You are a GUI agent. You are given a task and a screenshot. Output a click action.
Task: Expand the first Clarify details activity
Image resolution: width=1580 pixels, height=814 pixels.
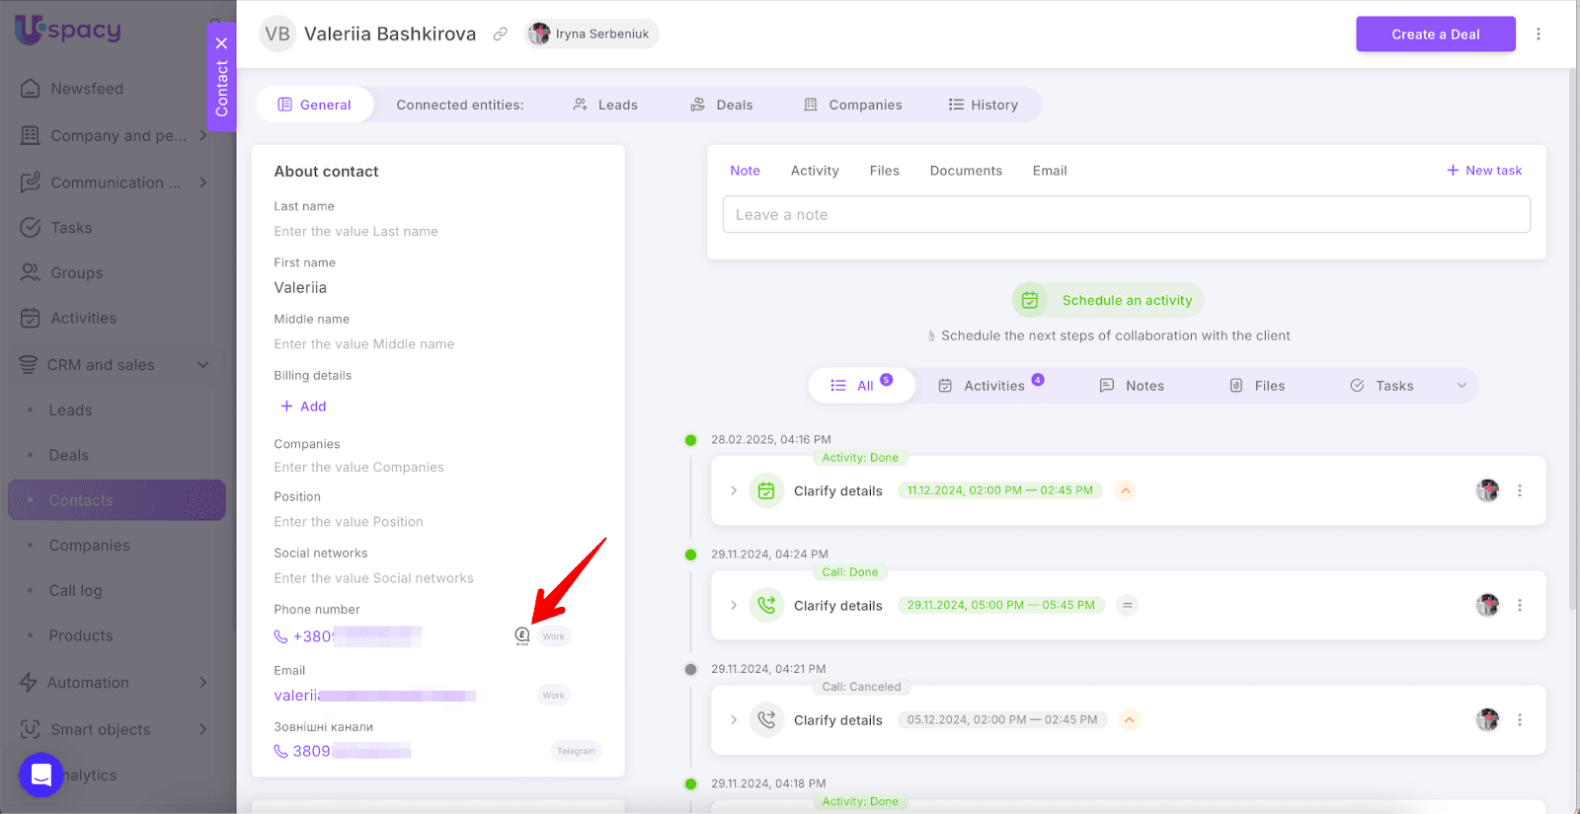tap(734, 490)
